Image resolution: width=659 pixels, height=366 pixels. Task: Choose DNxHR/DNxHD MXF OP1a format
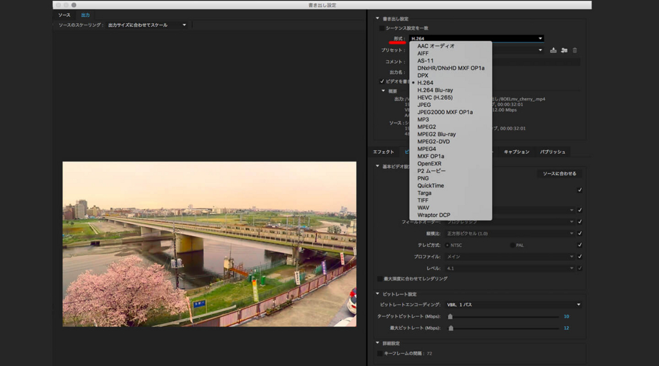click(x=450, y=68)
